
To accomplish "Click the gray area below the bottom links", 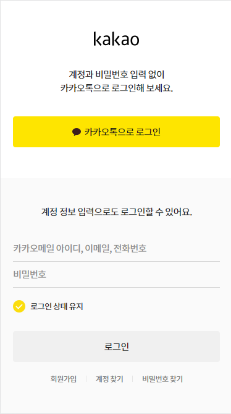I will point(116,399).
